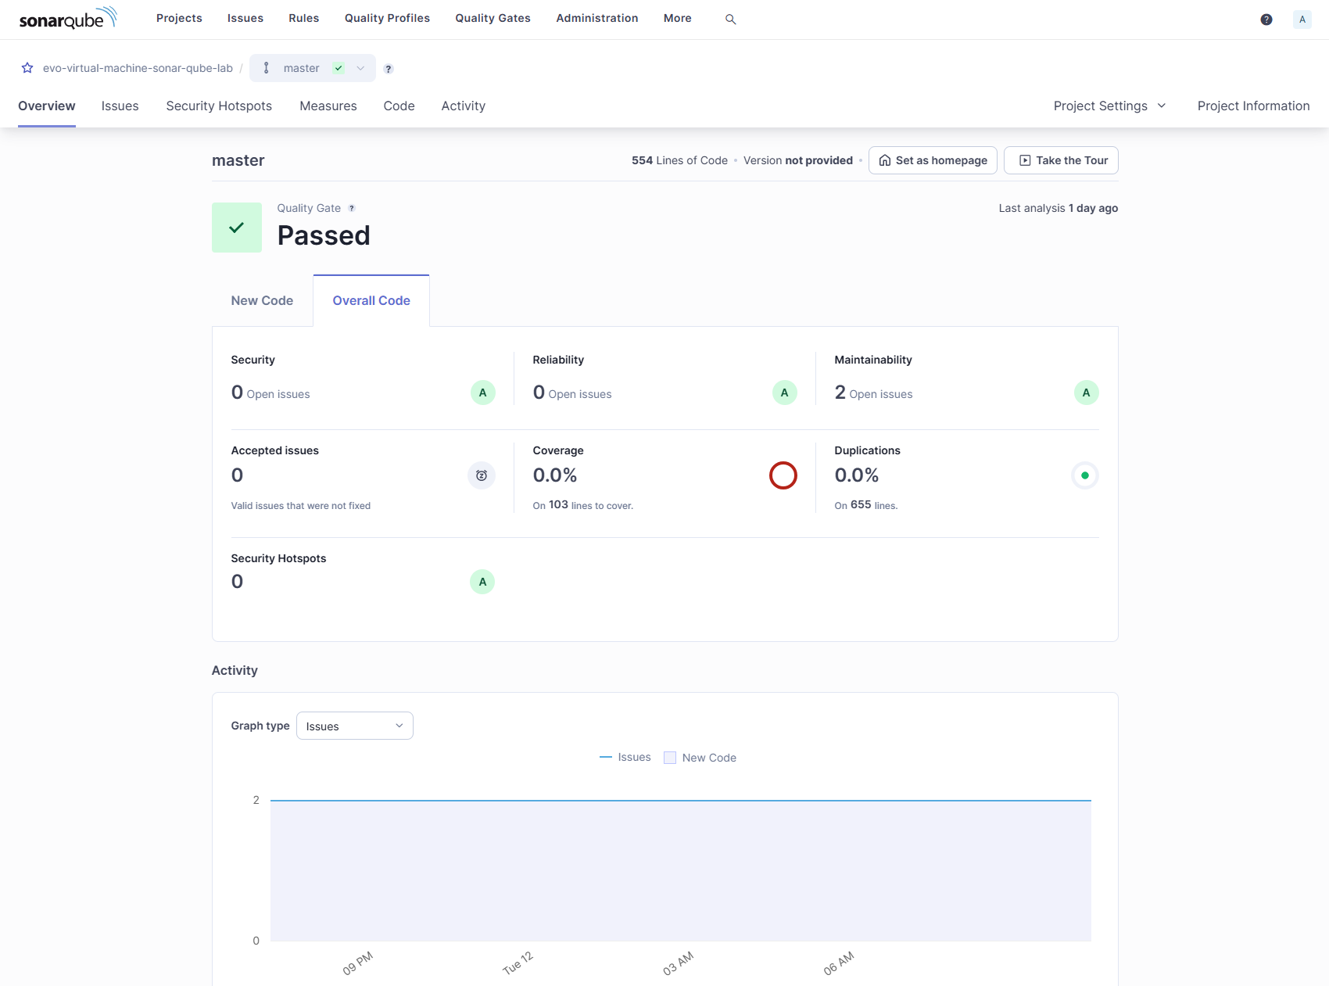Favorite the project with star icon
This screenshot has width=1329, height=986.
27,68
